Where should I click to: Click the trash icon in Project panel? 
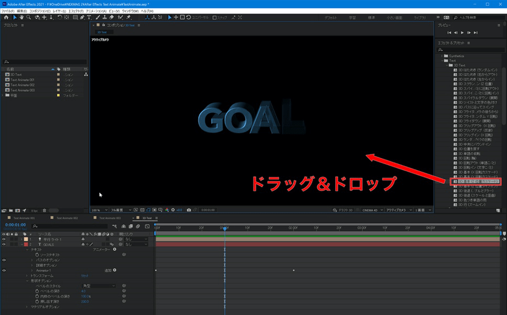point(45,211)
